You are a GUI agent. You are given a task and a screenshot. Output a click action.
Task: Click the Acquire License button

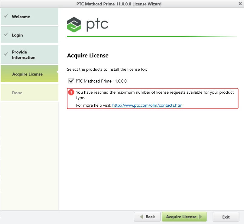click(184, 217)
